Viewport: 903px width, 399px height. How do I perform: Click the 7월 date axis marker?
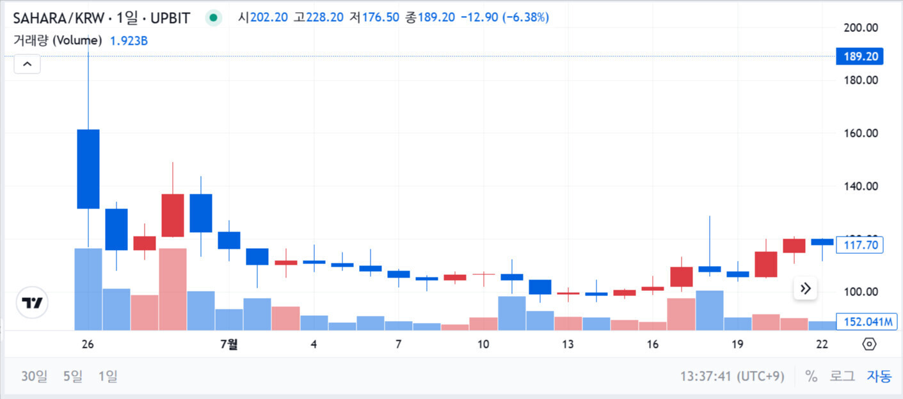click(x=228, y=344)
